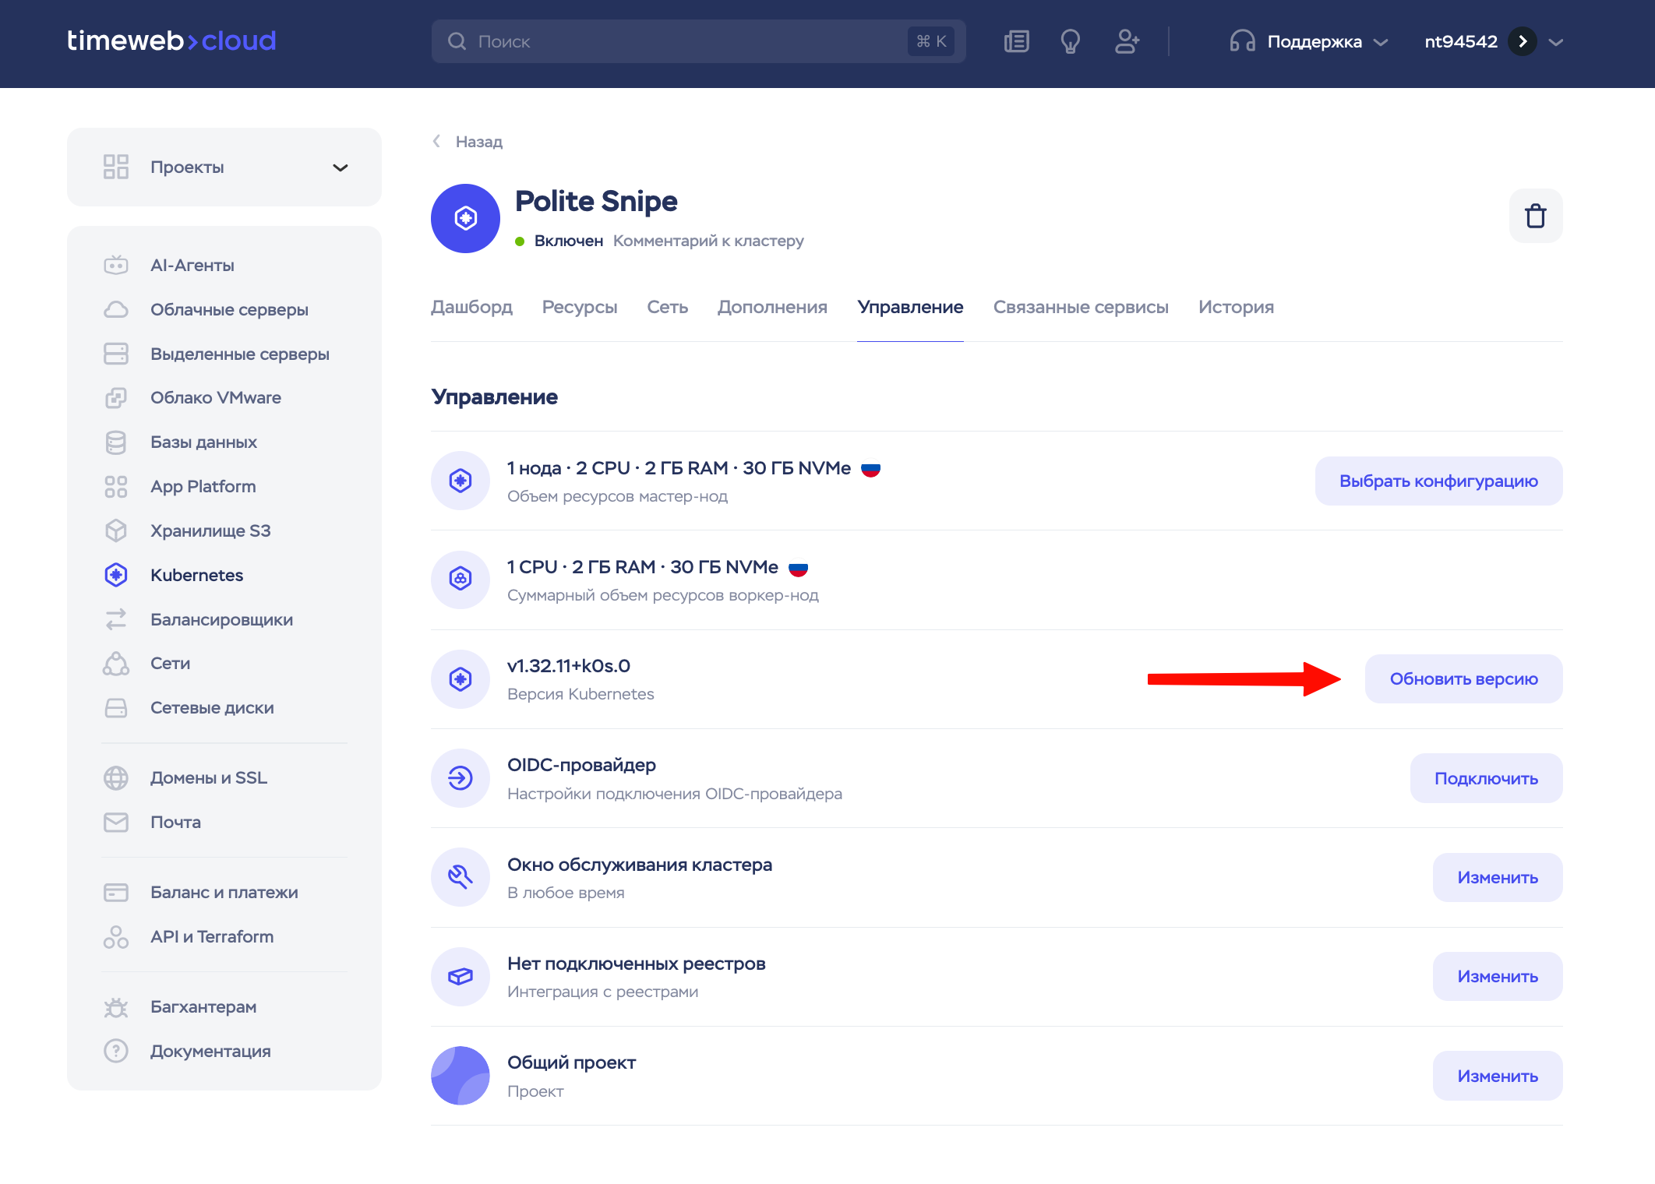Click Подключить for OIDC-провайдер

tap(1486, 778)
